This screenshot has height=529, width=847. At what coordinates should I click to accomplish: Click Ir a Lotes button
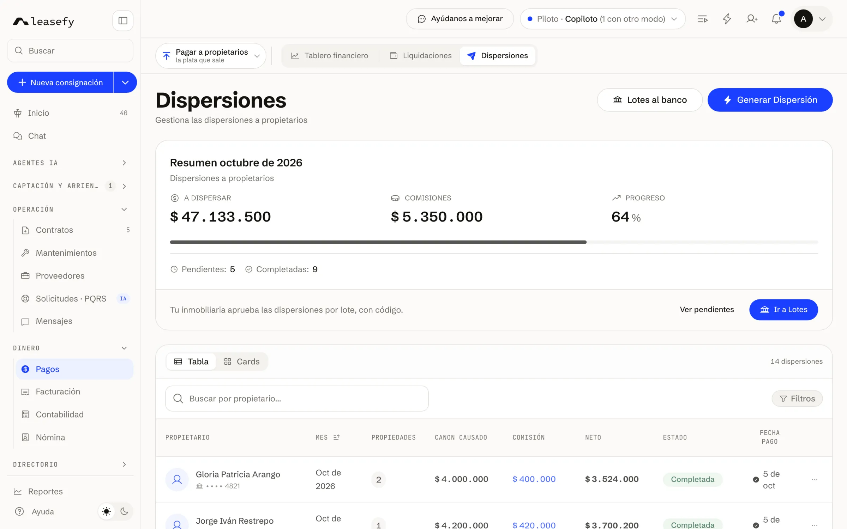pos(783,310)
